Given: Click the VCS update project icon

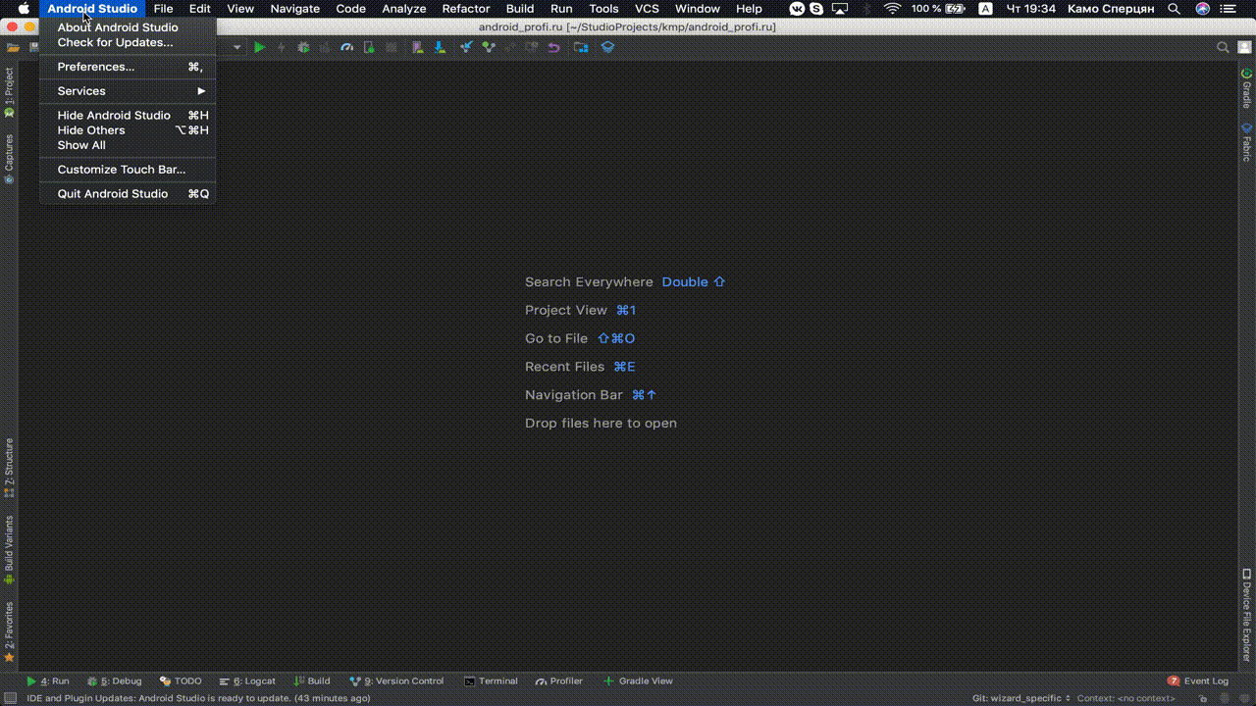Looking at the screenshot, I should tap(467, 47).
